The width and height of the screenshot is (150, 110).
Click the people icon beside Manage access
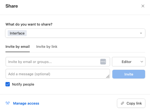point(8,103)
